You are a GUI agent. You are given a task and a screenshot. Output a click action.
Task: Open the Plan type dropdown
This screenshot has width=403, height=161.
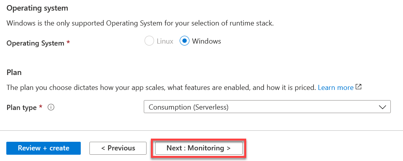click(x=267, y=107)
